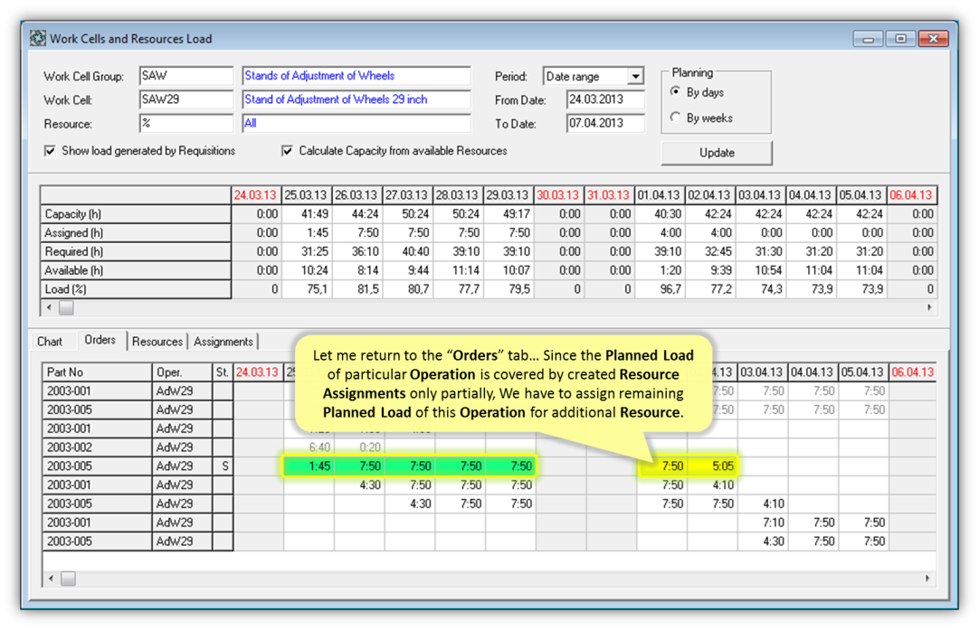Viewport: 979px width, 630px height.
Task: Click the Orders grid's horizontal scrollbar thumb
Action: (68, 578)
